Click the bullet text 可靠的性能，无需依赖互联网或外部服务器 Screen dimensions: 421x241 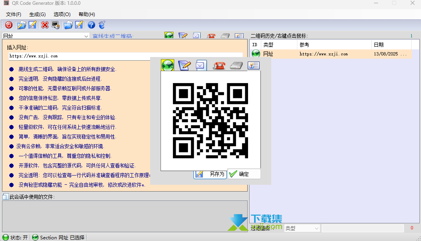pyautogui.click(x=65, y=89)
